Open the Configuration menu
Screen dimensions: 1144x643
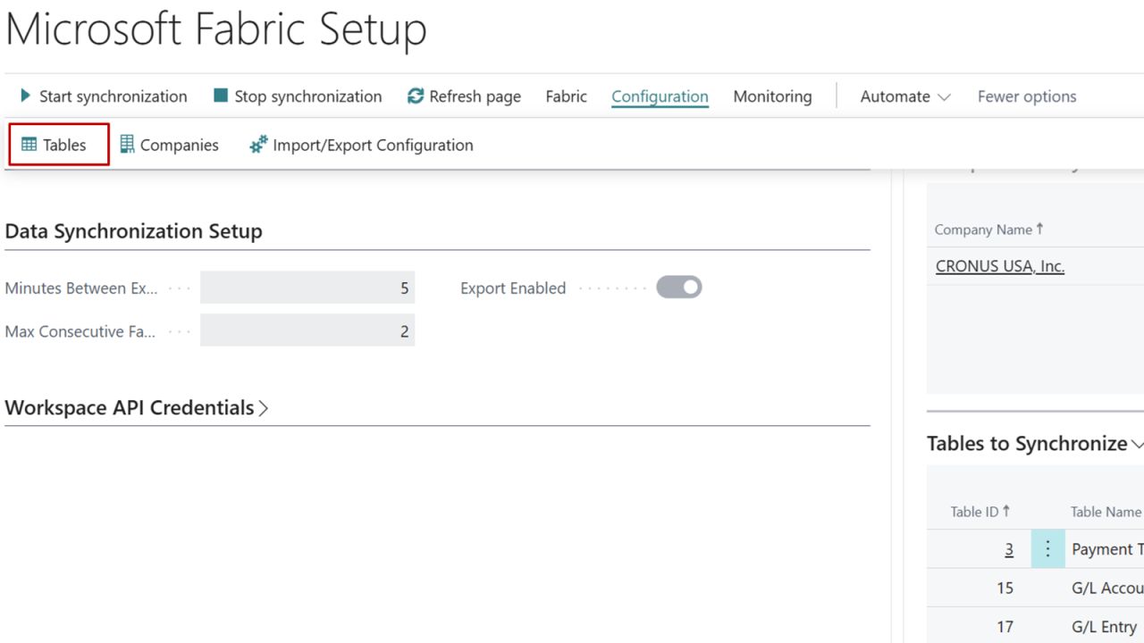(660, 96)
